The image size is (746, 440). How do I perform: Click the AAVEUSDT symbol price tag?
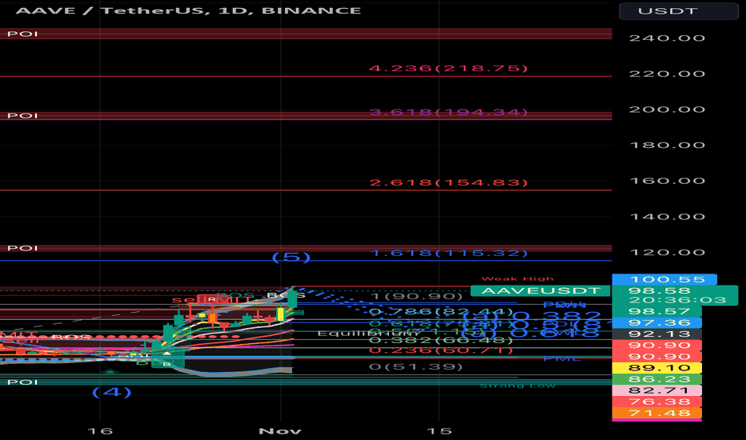tap(540, 290)
